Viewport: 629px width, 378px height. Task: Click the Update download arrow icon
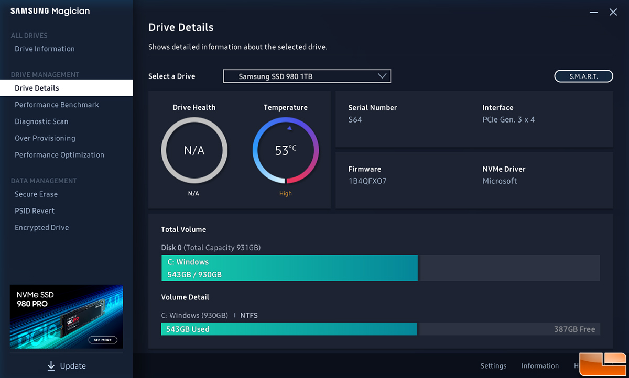pyautogui.click(x=51, y=366)
